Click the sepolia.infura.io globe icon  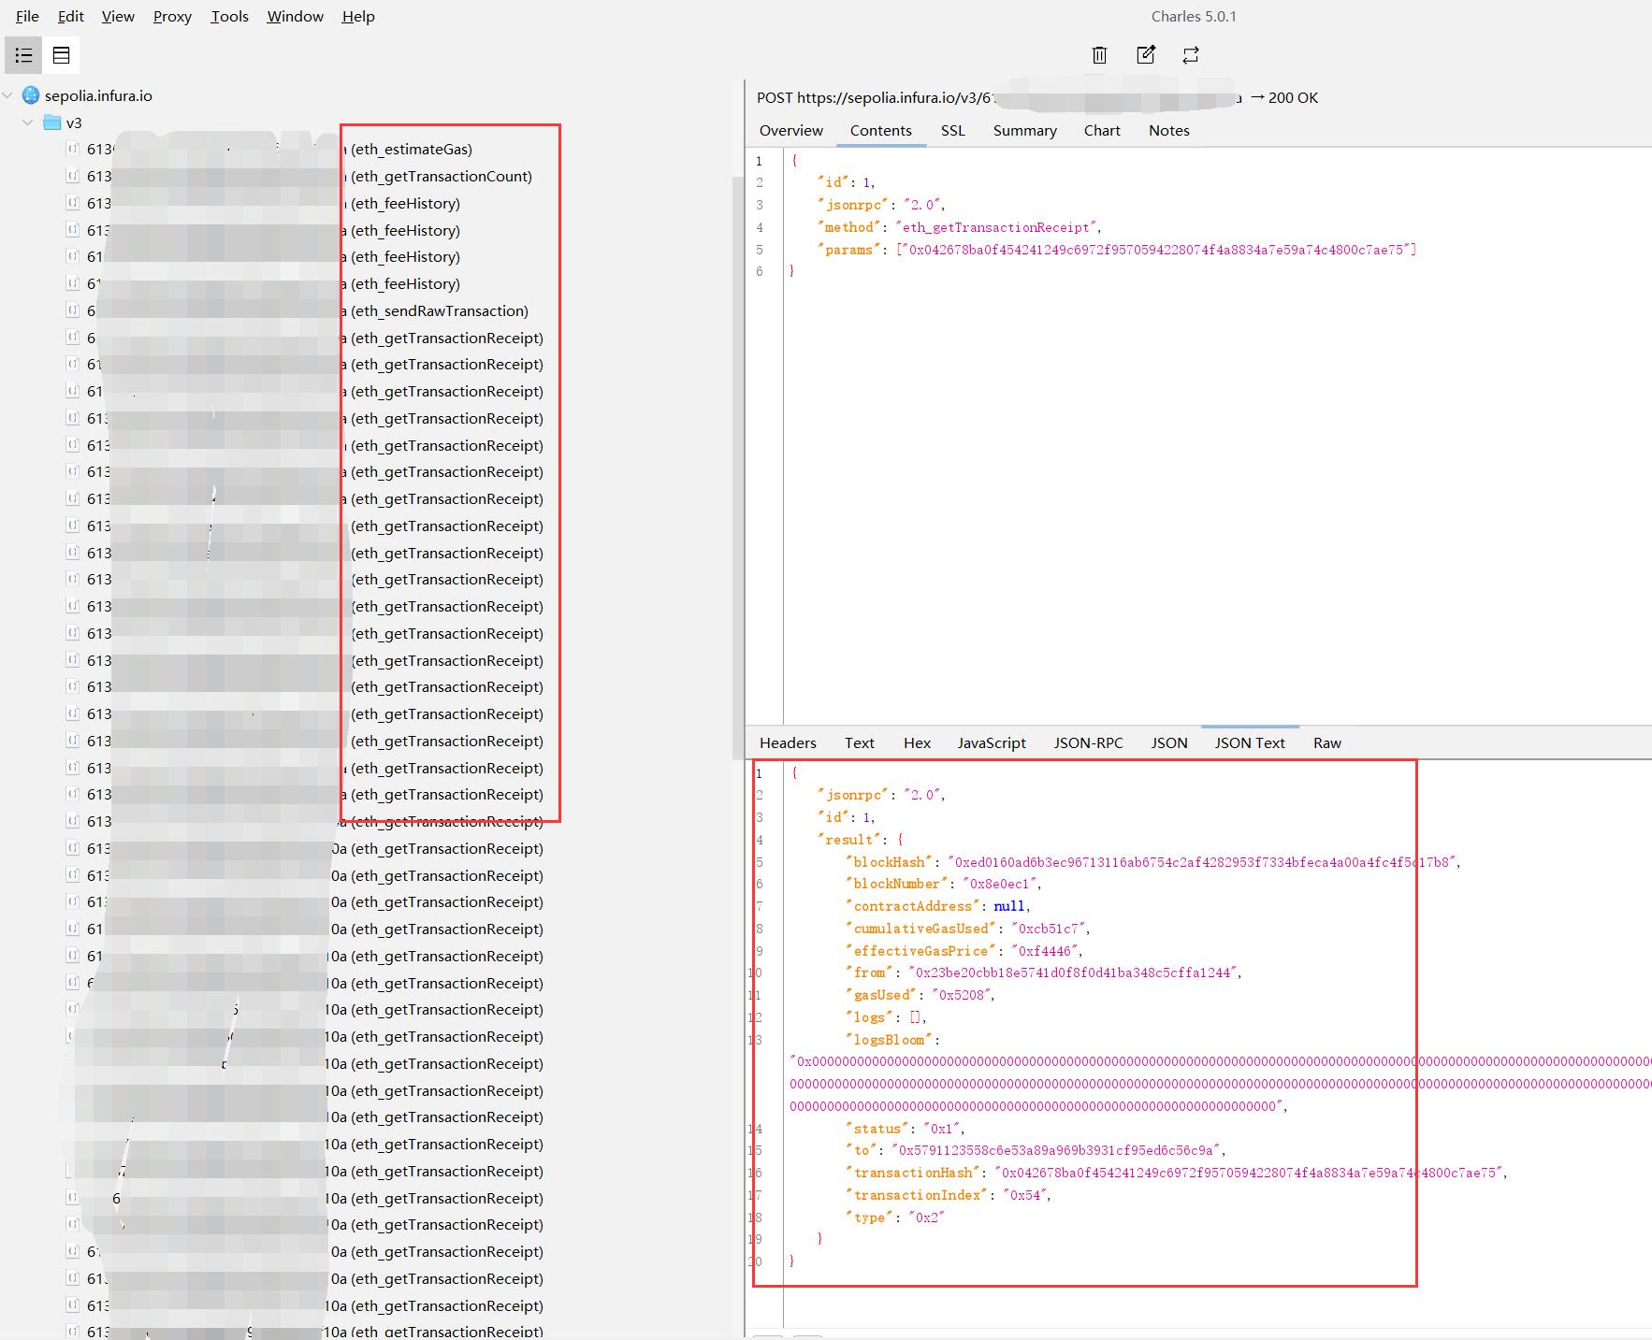(31, 95)
